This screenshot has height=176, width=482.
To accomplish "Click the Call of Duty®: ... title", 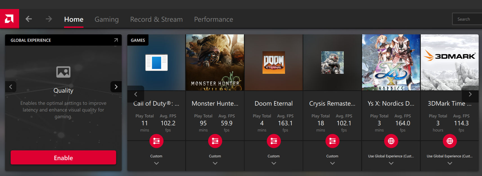I will click(156, 104).
